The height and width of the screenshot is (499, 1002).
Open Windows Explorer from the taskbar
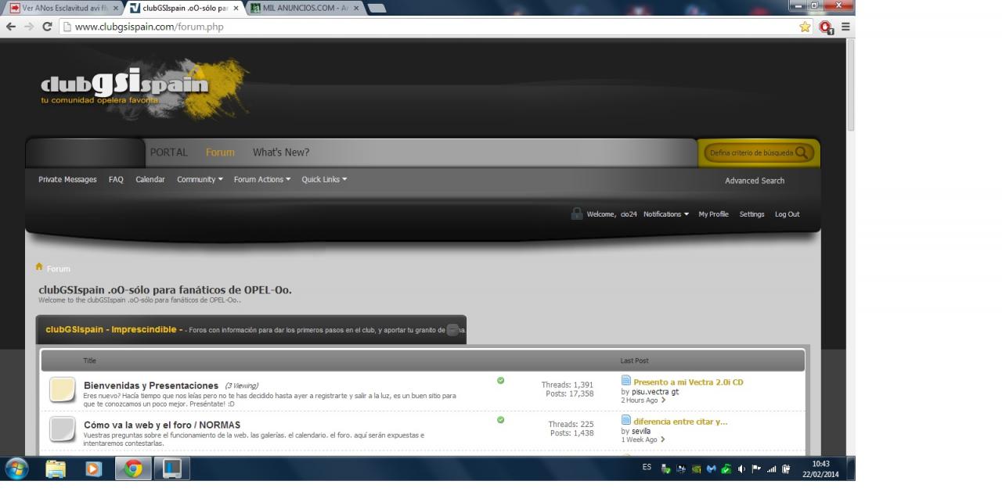[x=56, y=468]
